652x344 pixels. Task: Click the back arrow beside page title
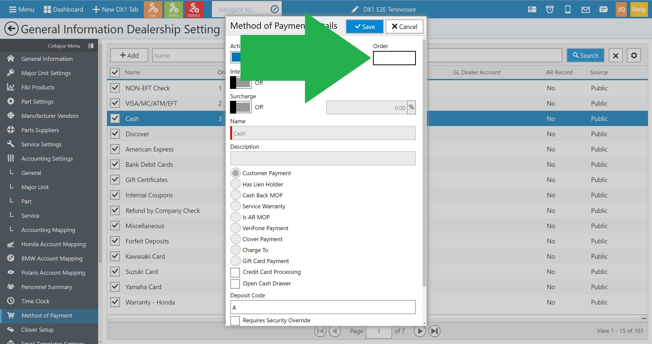click(11, 29)
